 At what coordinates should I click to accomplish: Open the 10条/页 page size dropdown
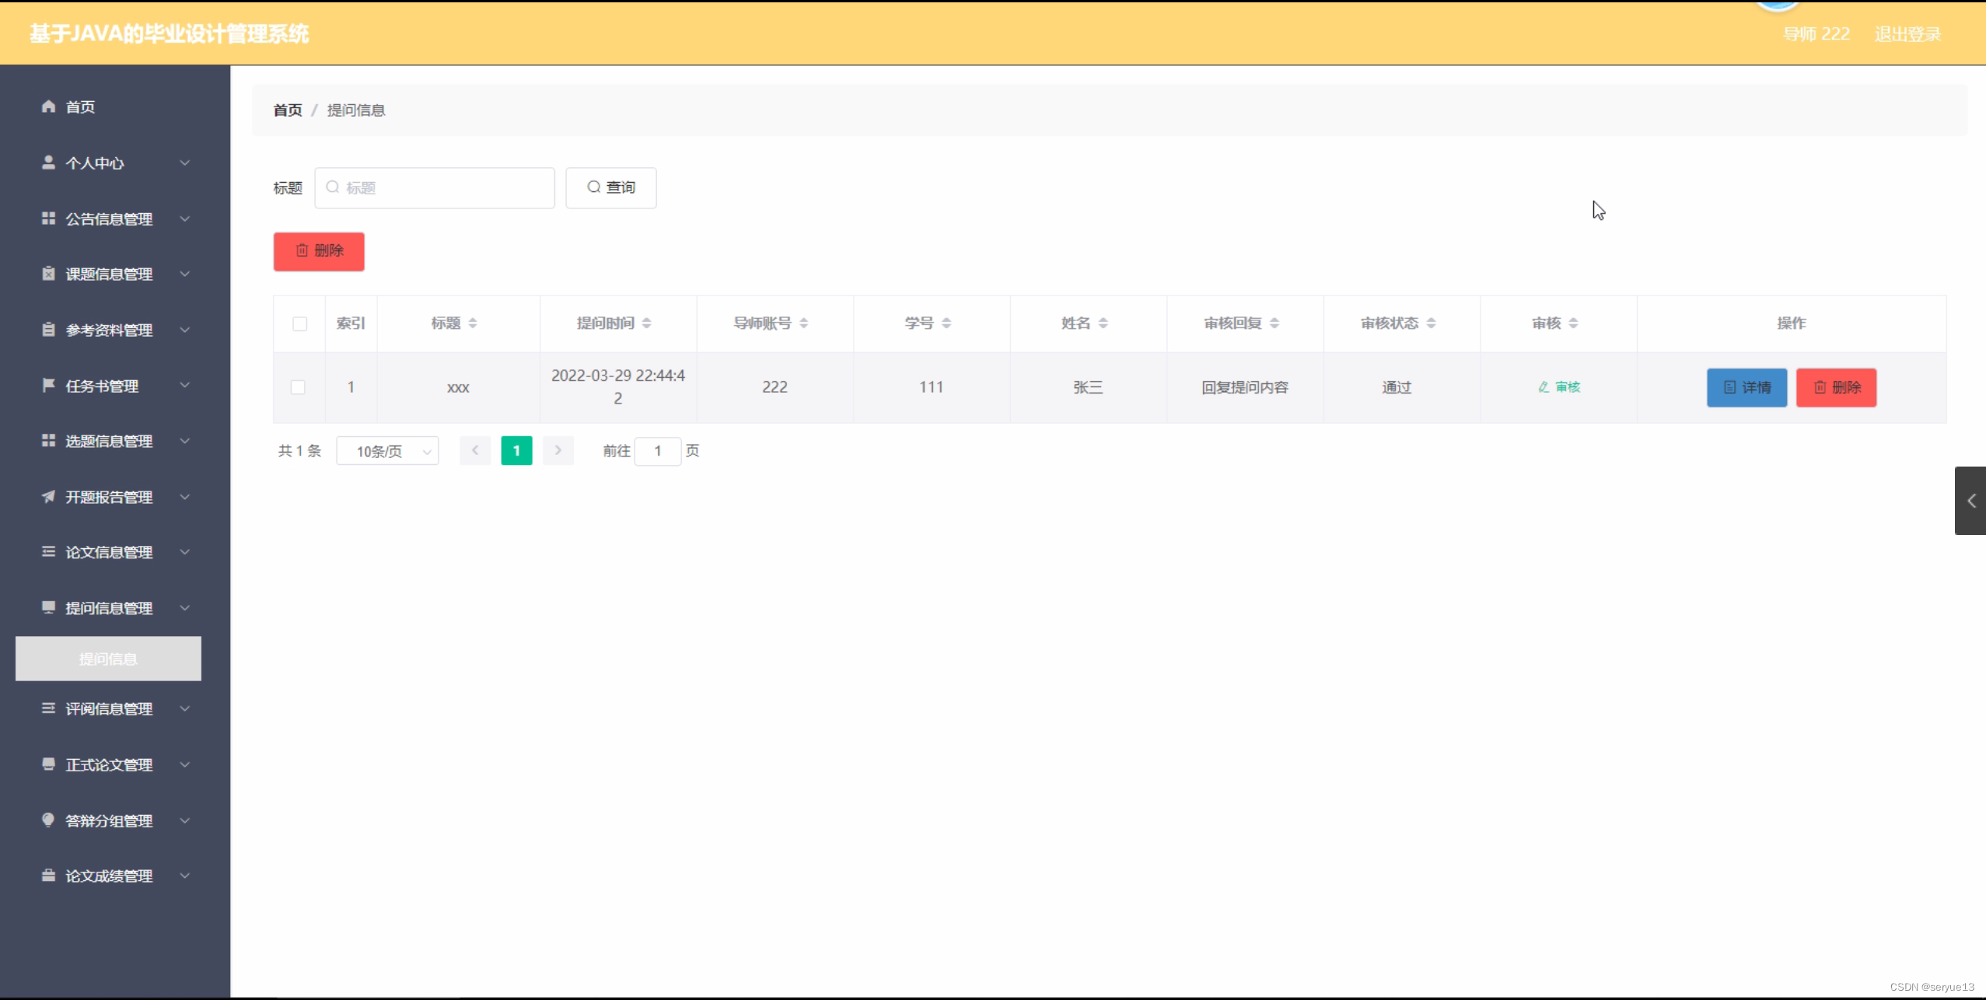coord(387,451)
